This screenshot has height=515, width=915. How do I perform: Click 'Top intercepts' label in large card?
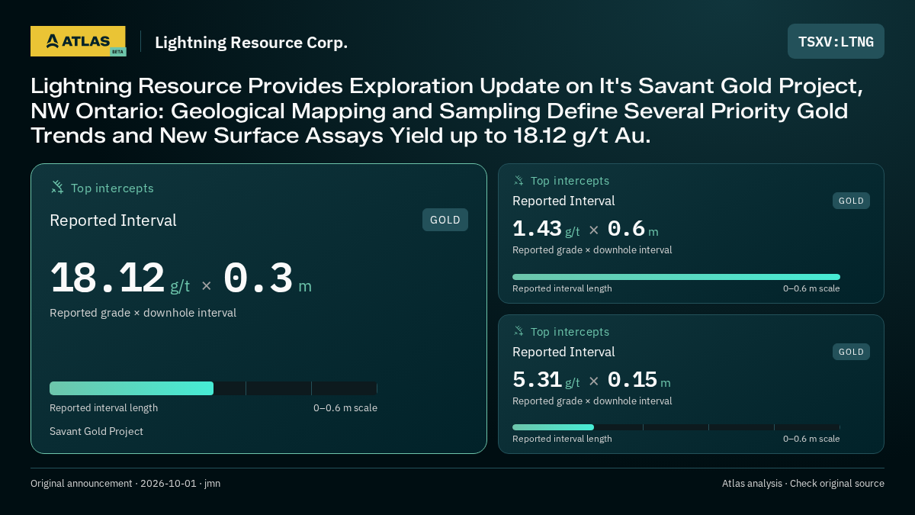112,188
